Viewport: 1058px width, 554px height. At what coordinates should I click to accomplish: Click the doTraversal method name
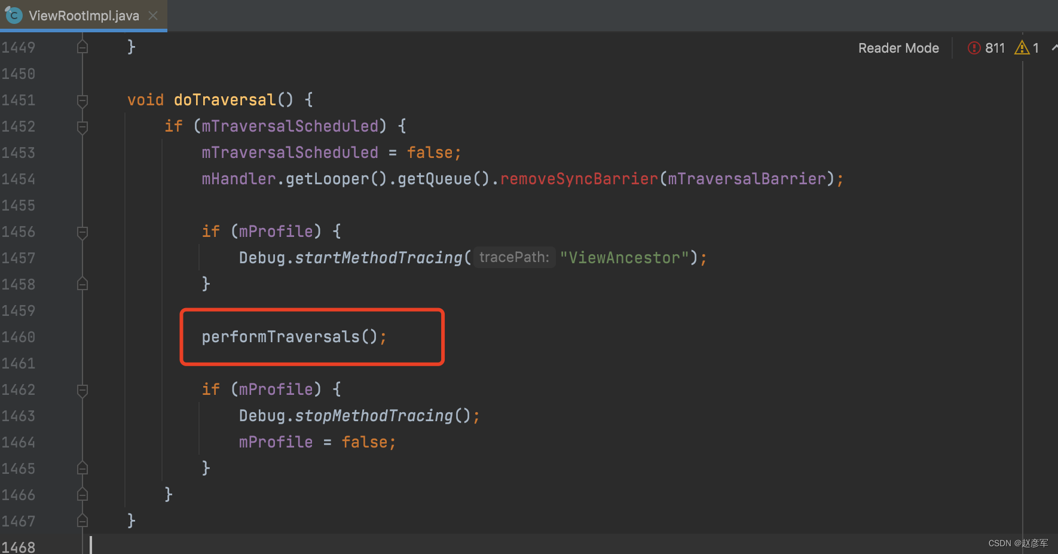coord(225,100)
